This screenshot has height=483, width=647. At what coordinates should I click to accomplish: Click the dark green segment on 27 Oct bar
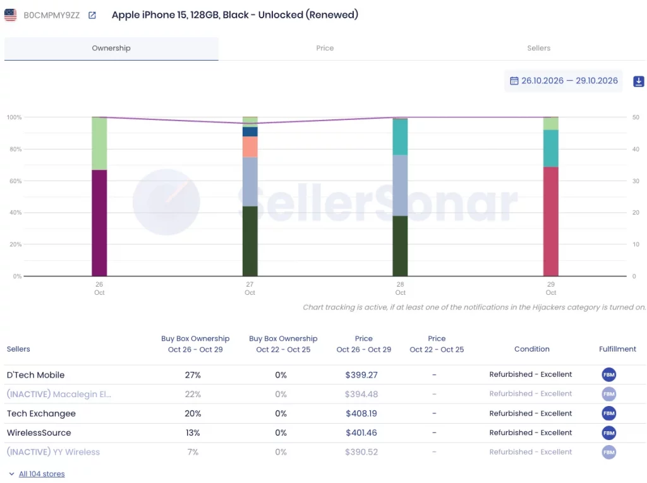click(250, 241)
